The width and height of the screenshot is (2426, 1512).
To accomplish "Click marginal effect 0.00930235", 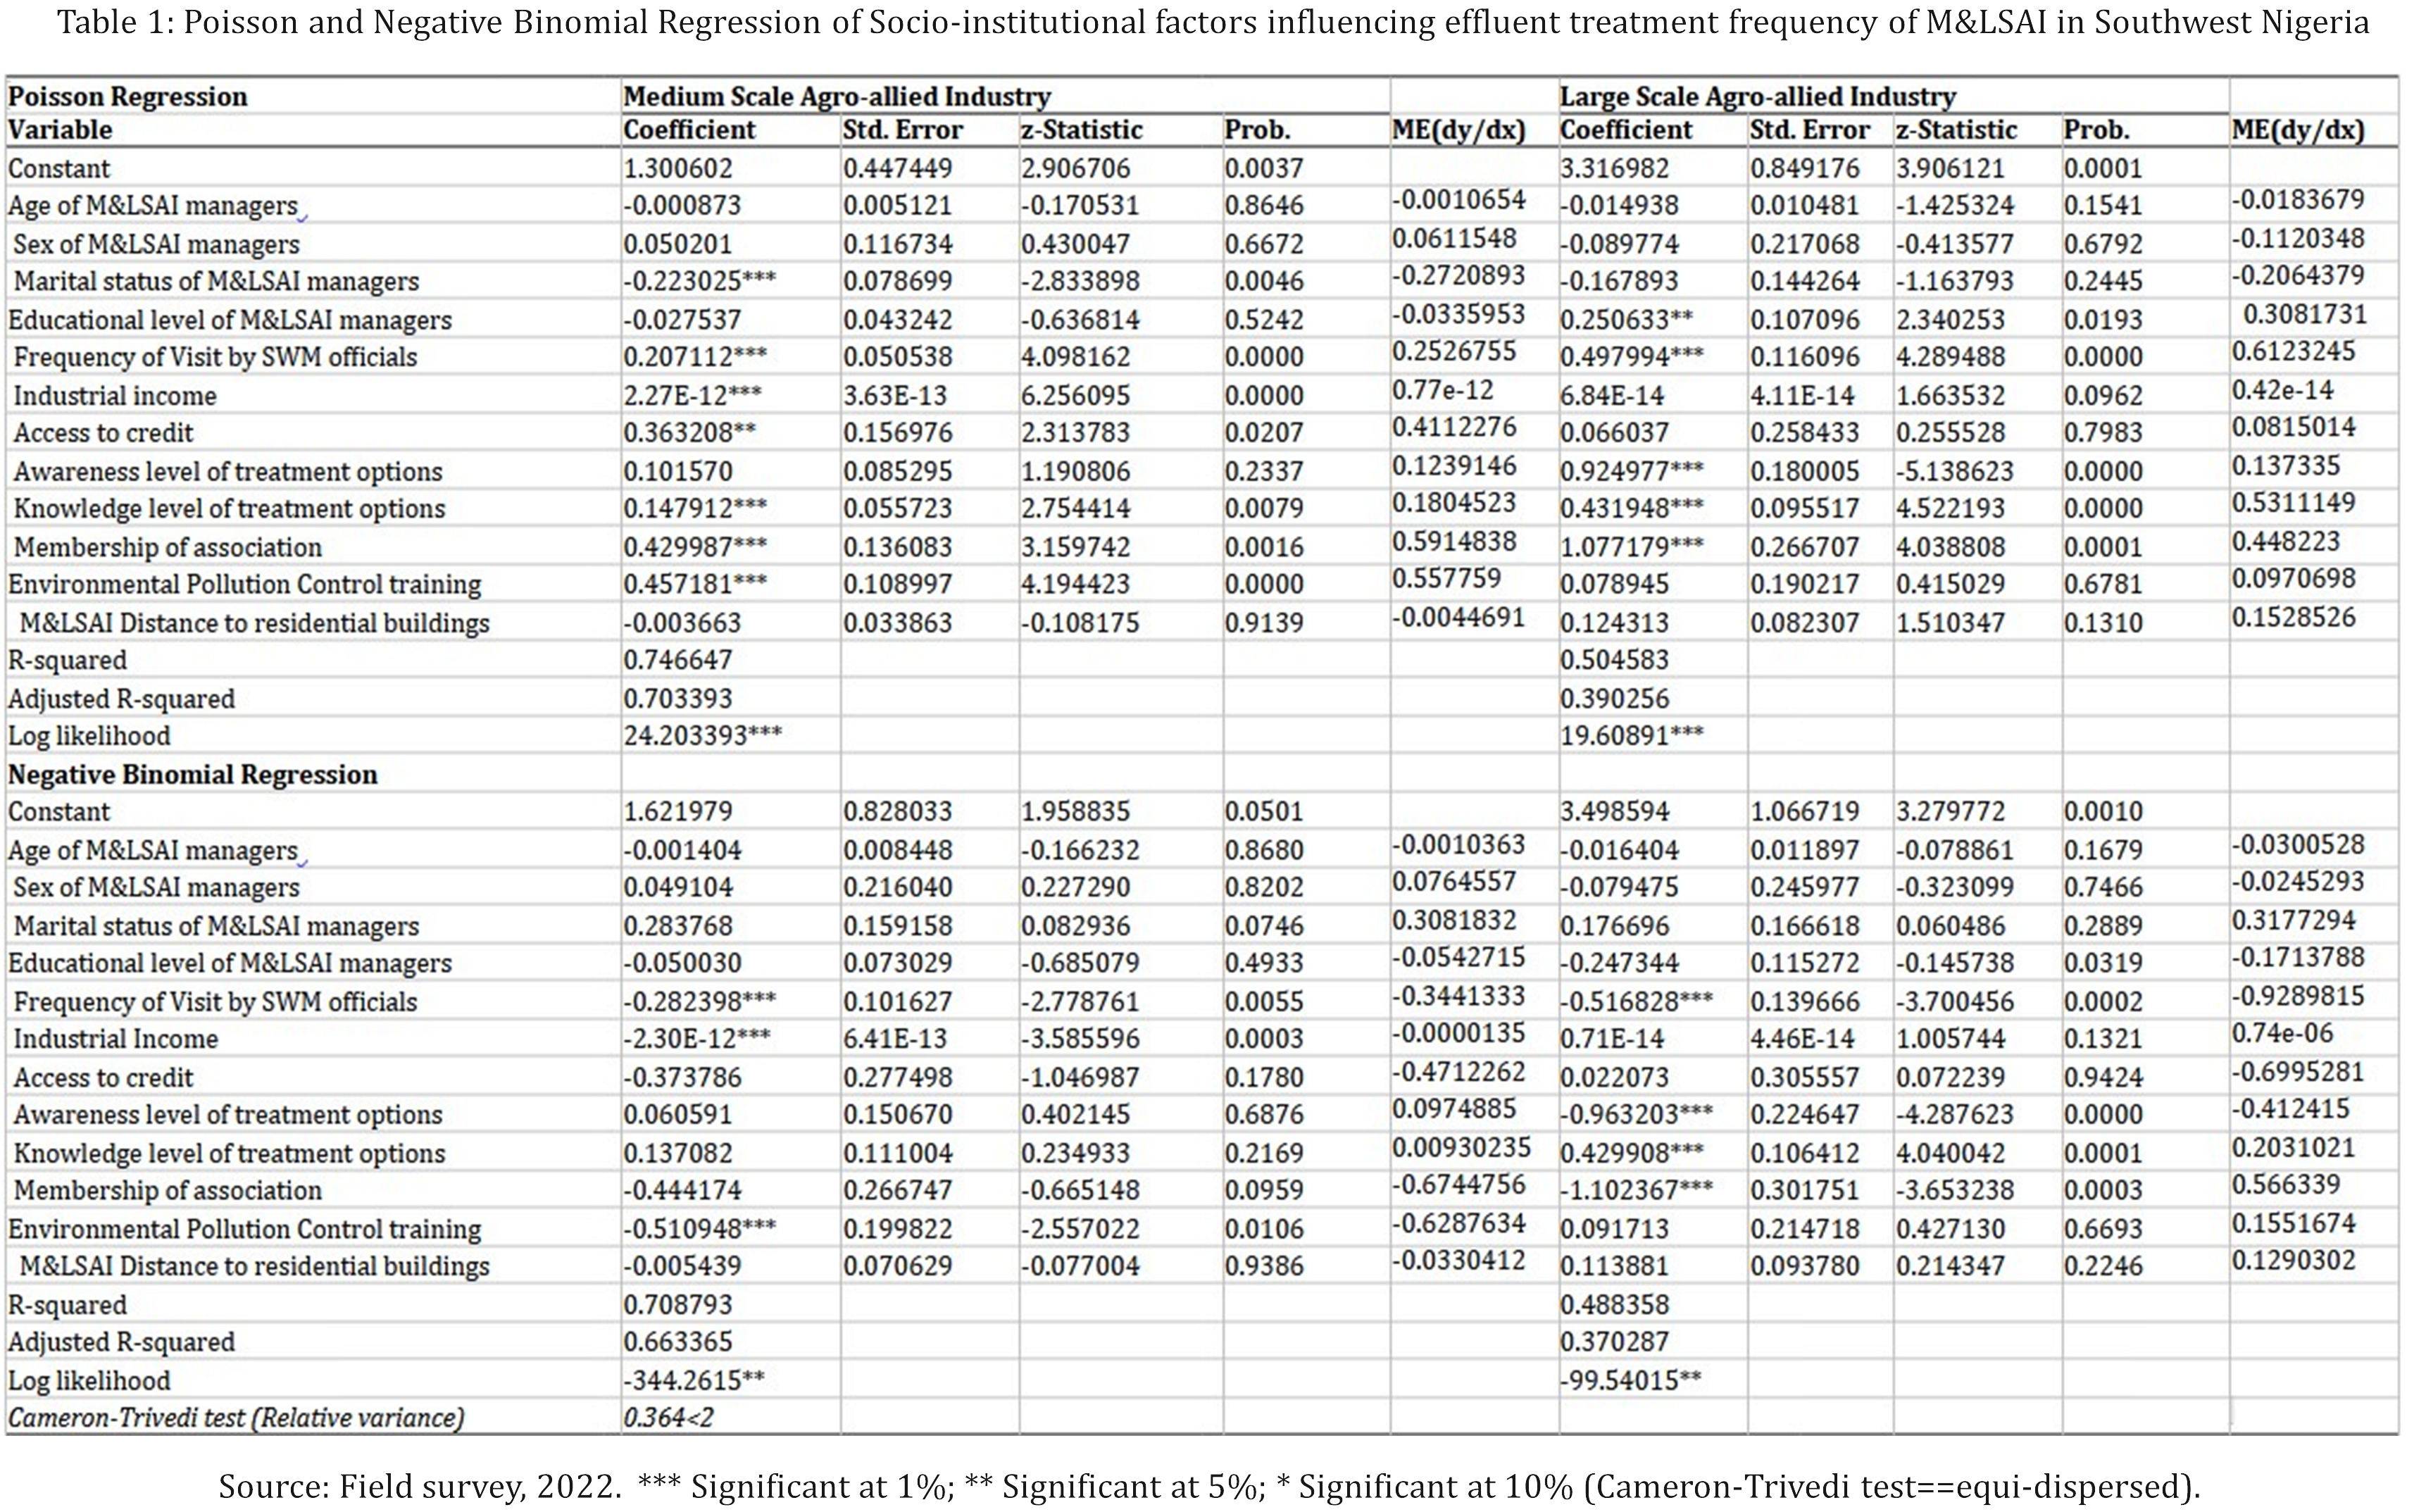I will [1461, 1147].
